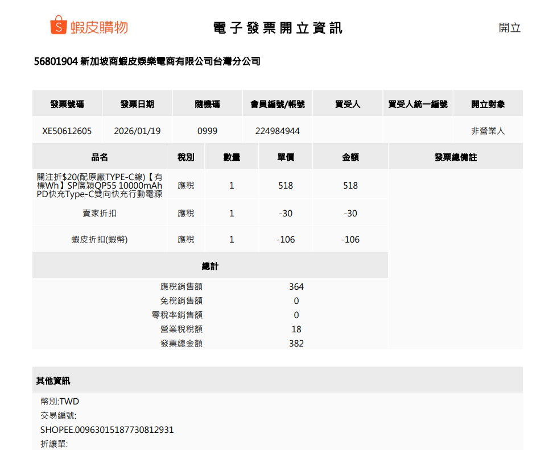Select transaction number SHOPEE.00963015187730812931
The image size is (557, 463).
pyautogui.click(x=107, y=429)
